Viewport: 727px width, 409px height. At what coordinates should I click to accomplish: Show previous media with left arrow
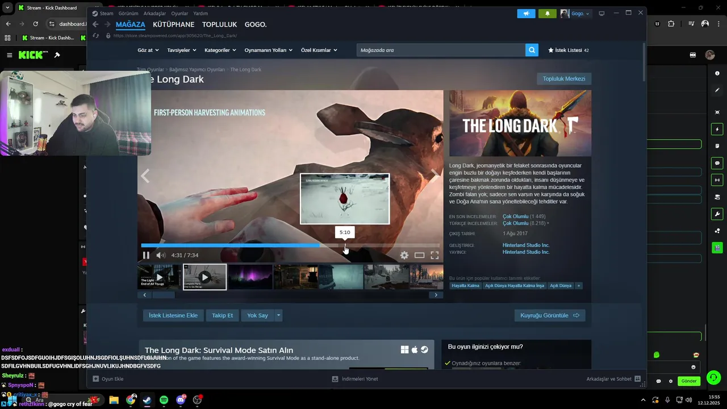[x=145, y=176]
